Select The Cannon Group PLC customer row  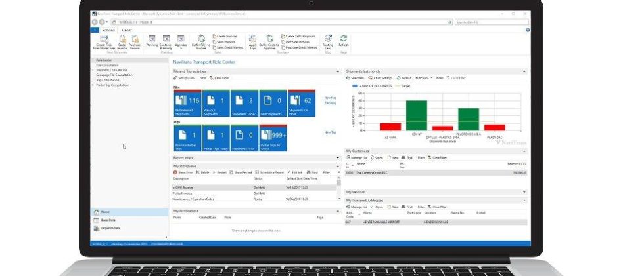pos(436,172)
